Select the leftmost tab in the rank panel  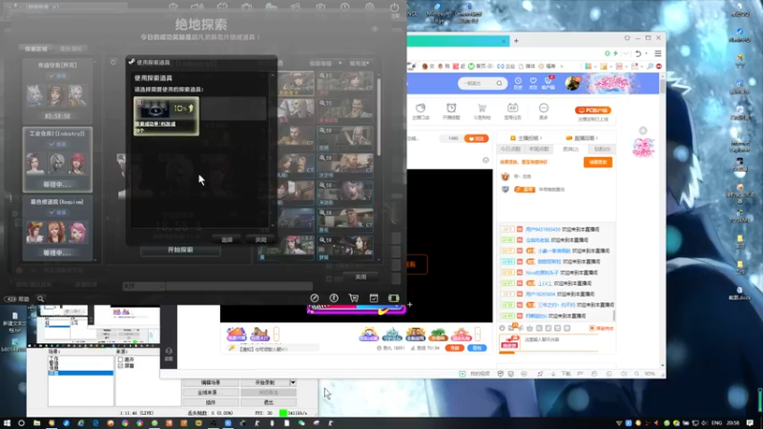(x=510, y=150)
